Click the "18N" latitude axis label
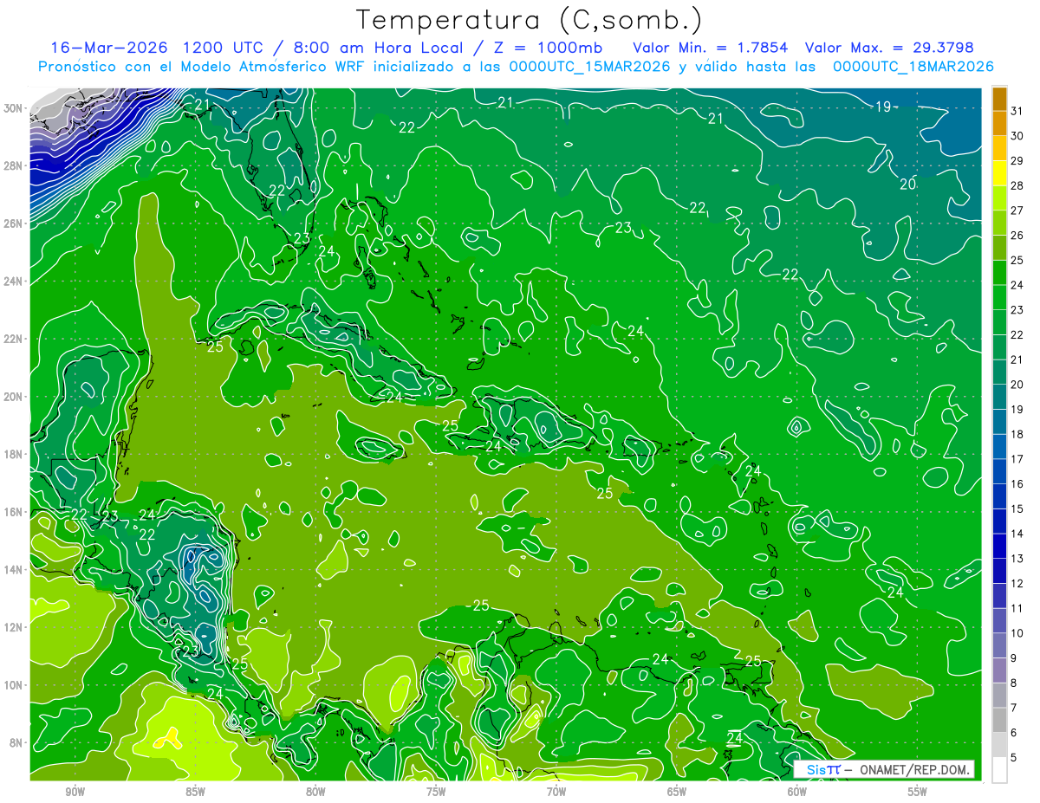The width and height of the screenshot is (1040, 803). pos(15,454)
